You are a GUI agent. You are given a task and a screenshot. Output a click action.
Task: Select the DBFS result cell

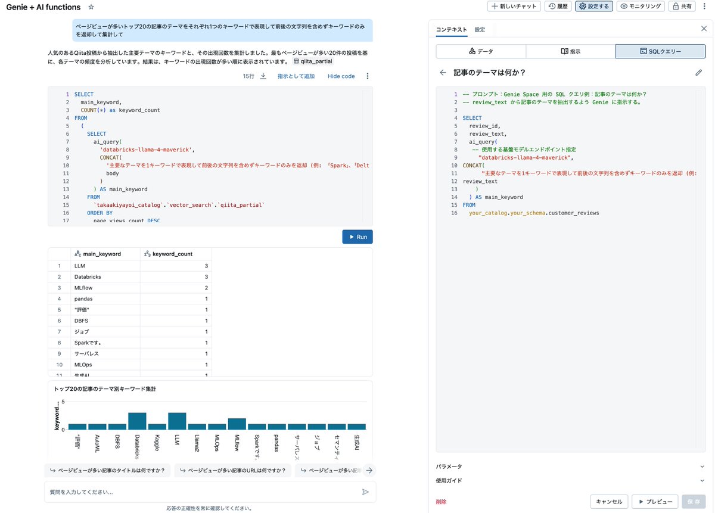[x=105, y=321]
